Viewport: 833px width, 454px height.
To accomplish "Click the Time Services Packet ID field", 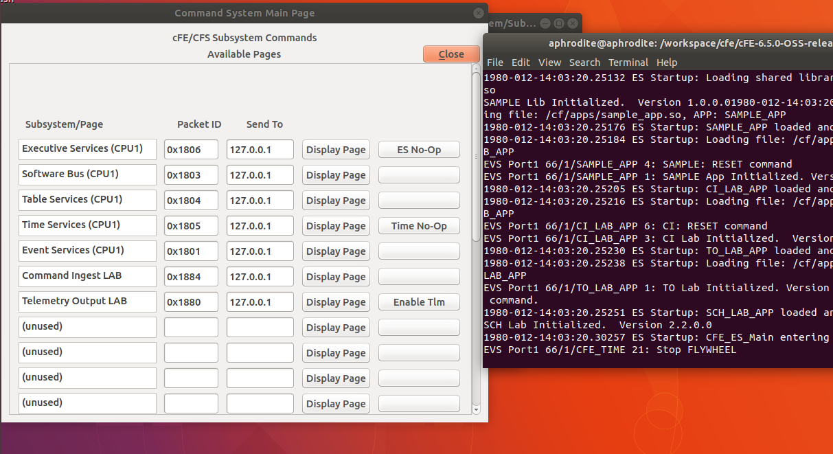I will (x=191, y=226).
